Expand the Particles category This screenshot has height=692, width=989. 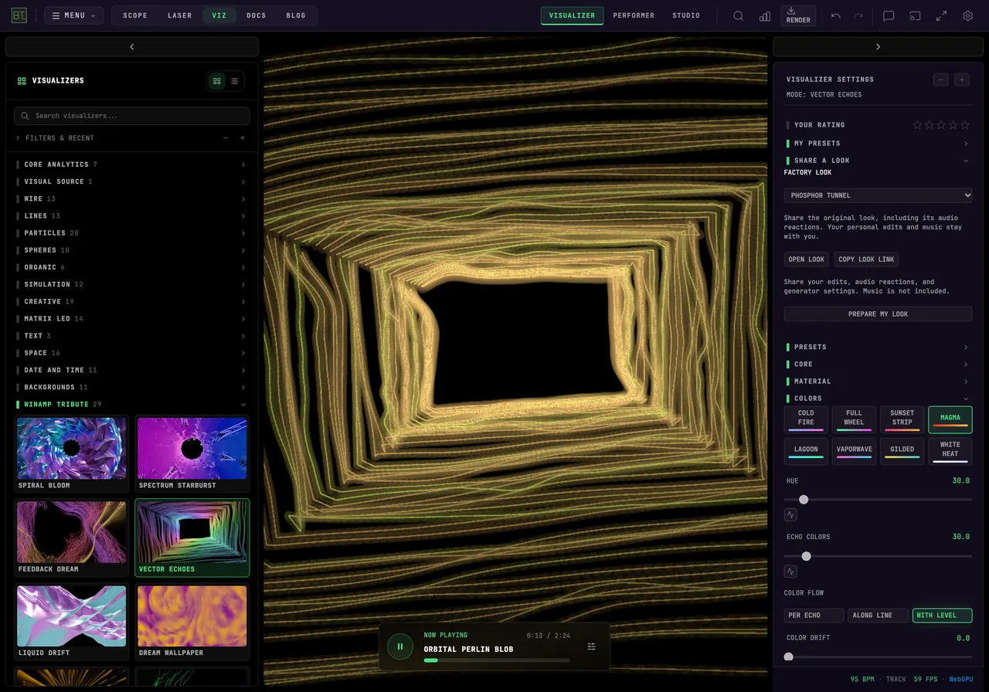(131, 233)
